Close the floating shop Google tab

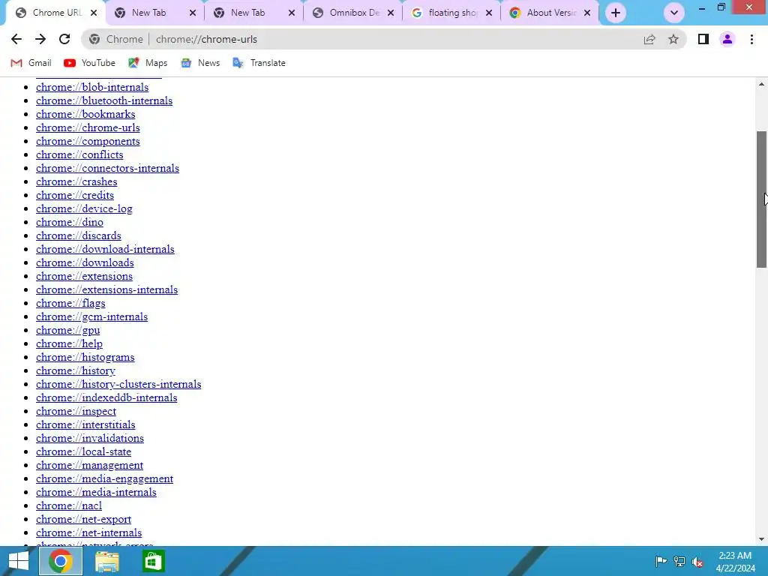point(489,13)
